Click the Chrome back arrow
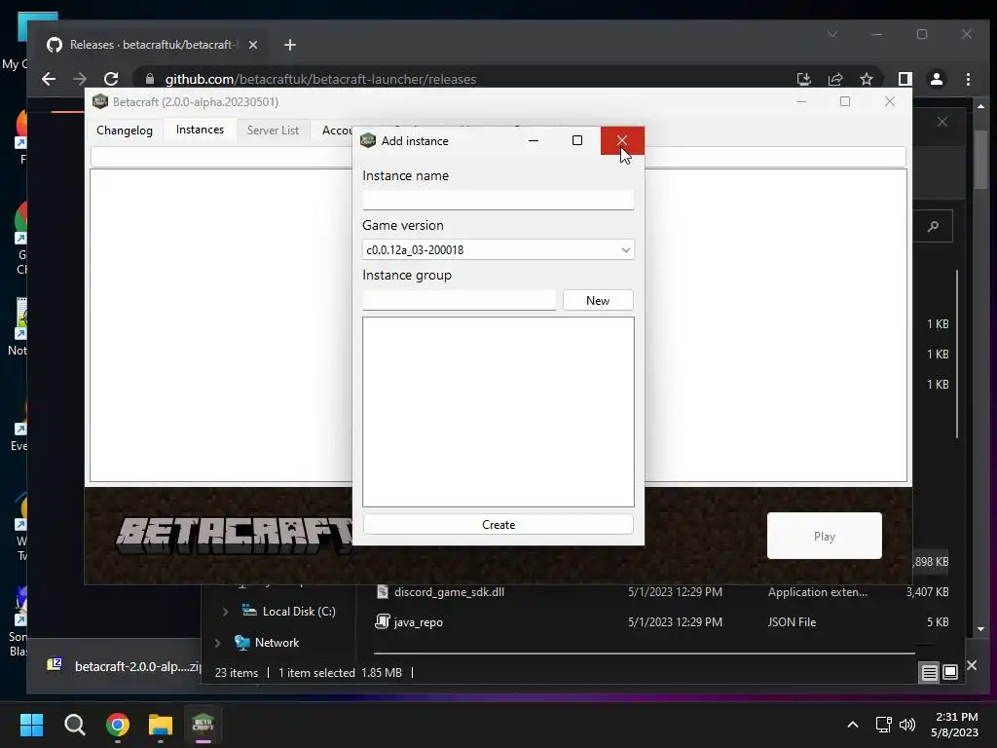997x748 pixels. coord(49,79)
